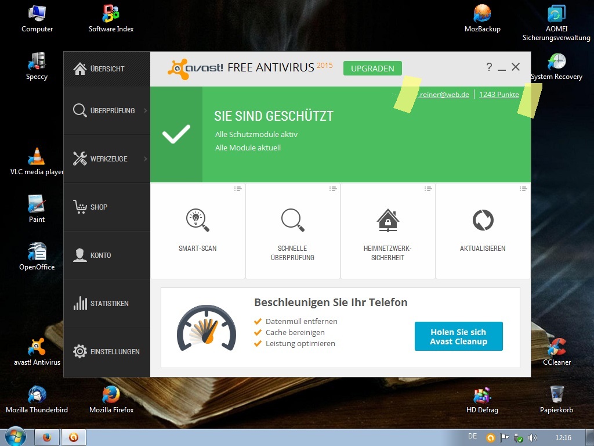This screenshot has width=594, height=446.
Task: Click the DE language indicator
Action: (x=472, y=436)
